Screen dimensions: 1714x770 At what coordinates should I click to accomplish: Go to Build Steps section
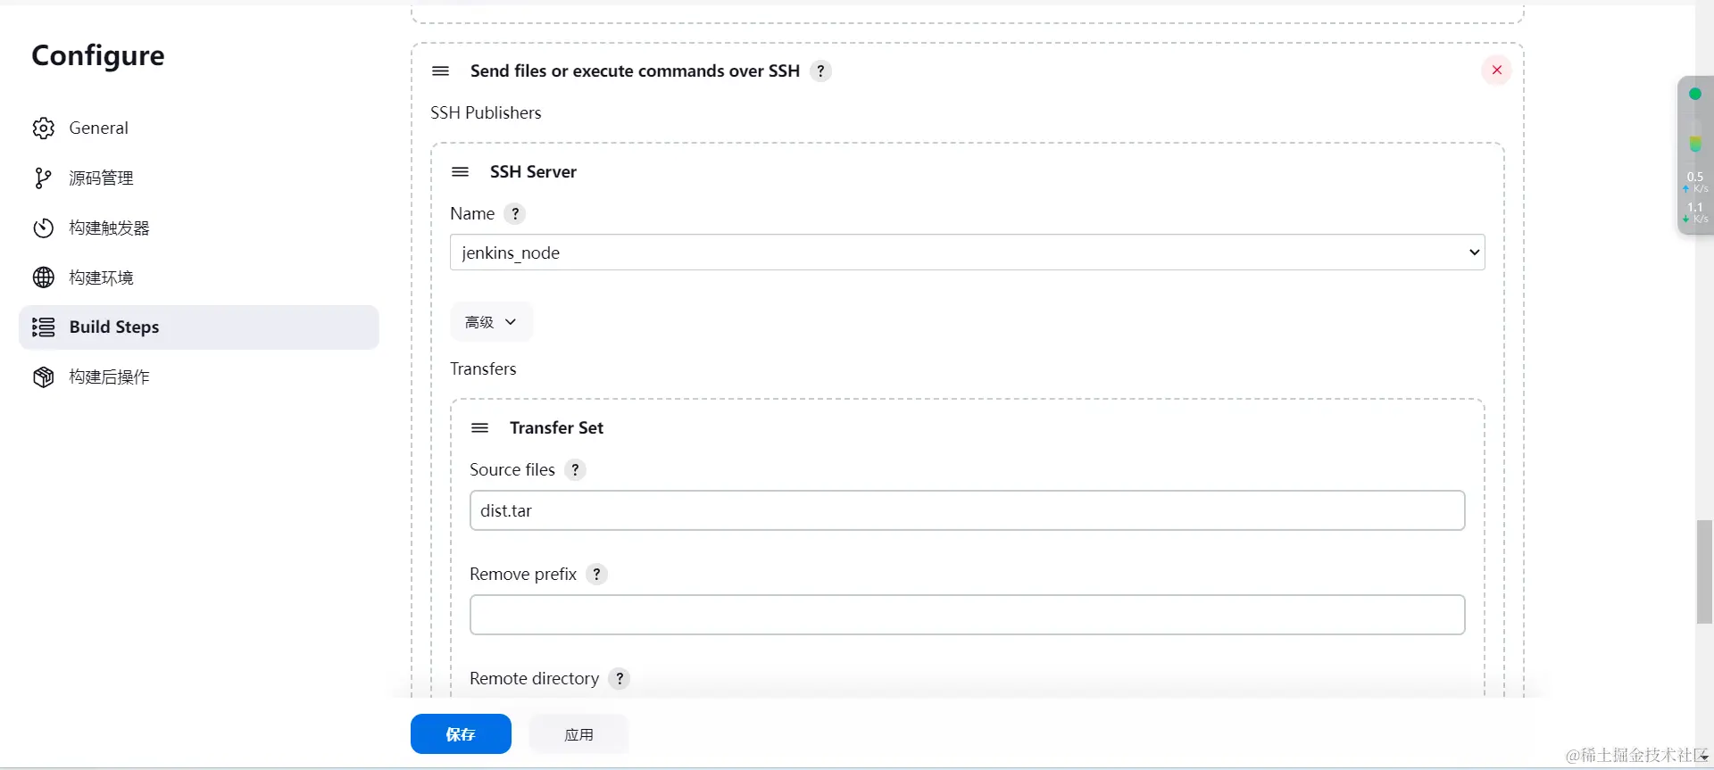pos(198,327)
